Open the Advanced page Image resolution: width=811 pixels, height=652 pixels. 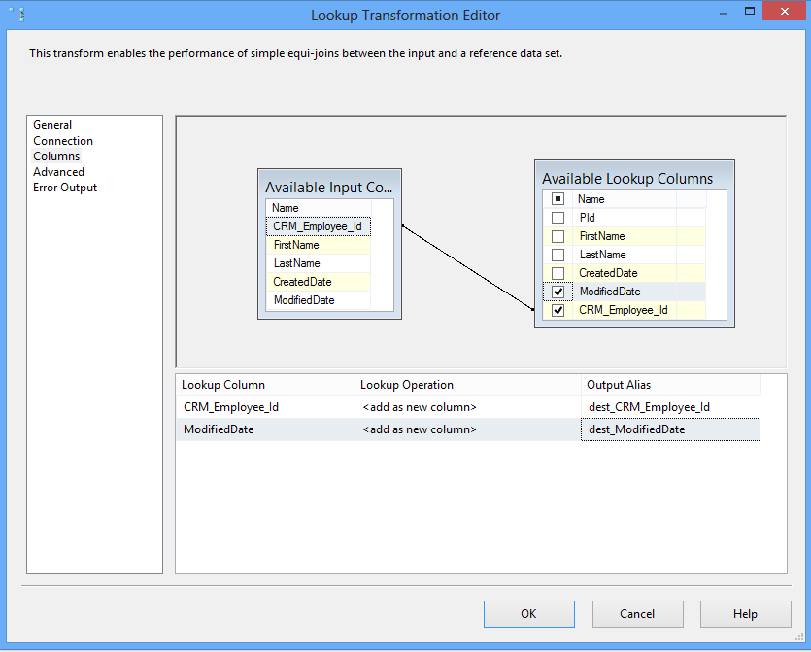coord(58,172)
